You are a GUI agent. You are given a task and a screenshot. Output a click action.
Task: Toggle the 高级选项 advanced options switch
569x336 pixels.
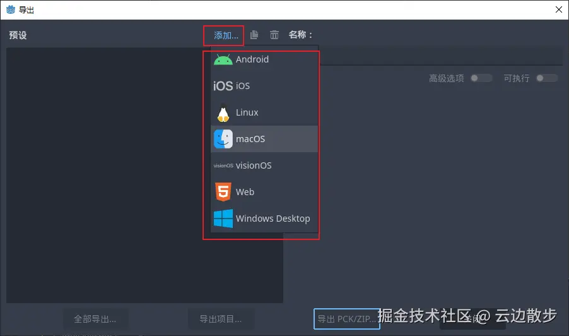point(481,78)
